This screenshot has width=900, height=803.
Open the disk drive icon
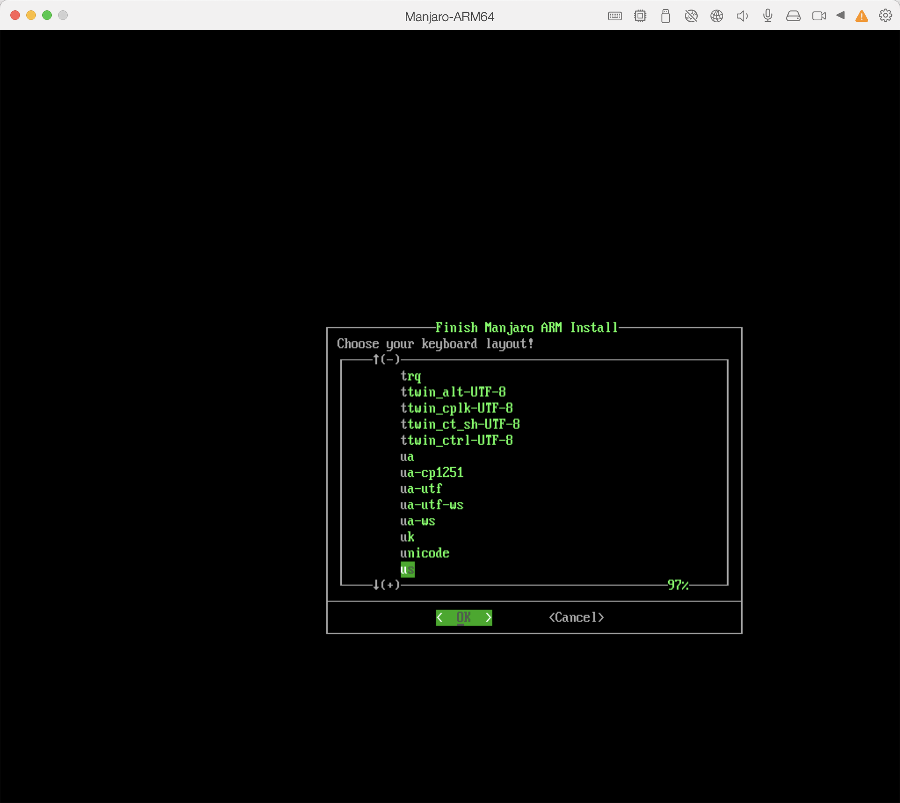(x=793, y=16)
